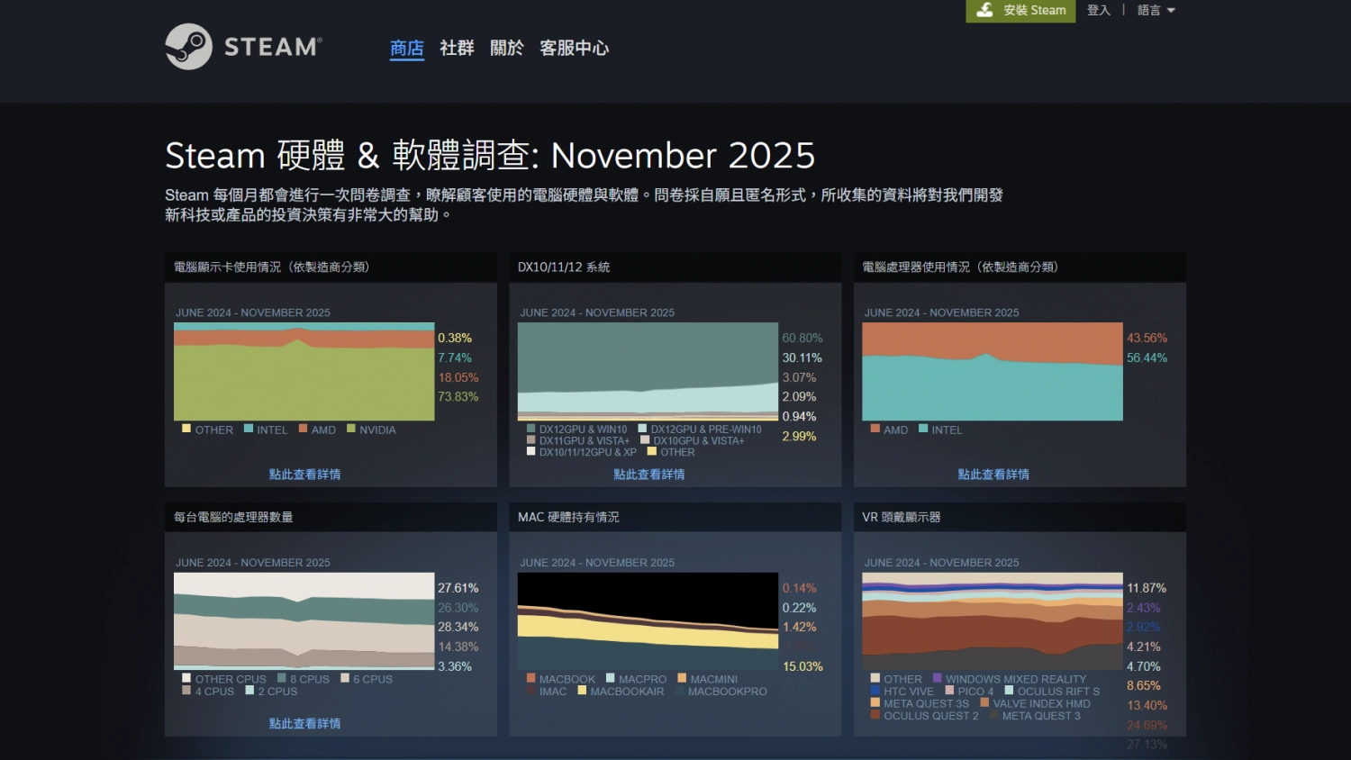The height and width of the screenshot is (760, 1351).
Task: Click the DX10/11/12GPU & XP legend swatch
Action: click(531, 451)
